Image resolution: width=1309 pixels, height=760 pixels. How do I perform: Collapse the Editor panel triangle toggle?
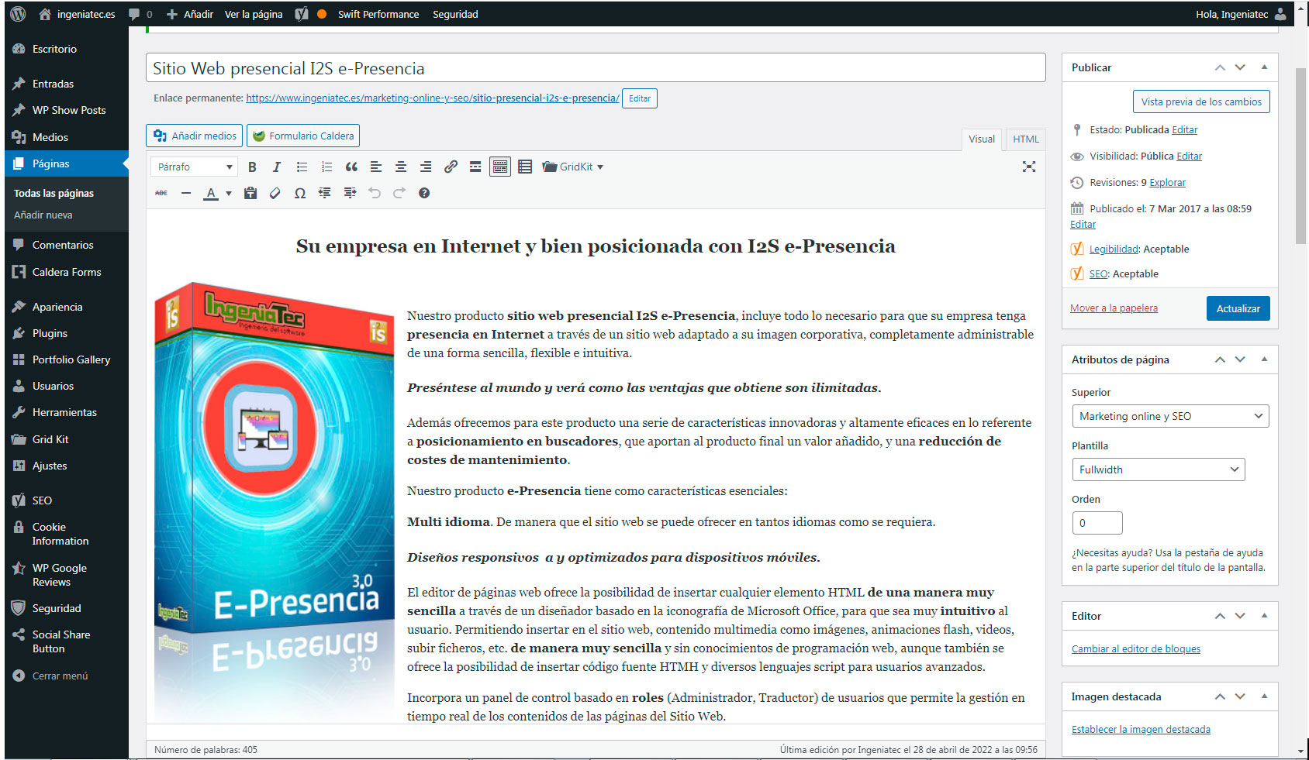pos(1264,616)
